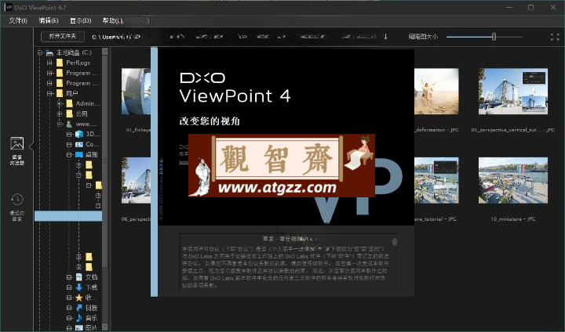565x332 pixels.
Task: Open the 帮助 menu
Action: (112, 21)
